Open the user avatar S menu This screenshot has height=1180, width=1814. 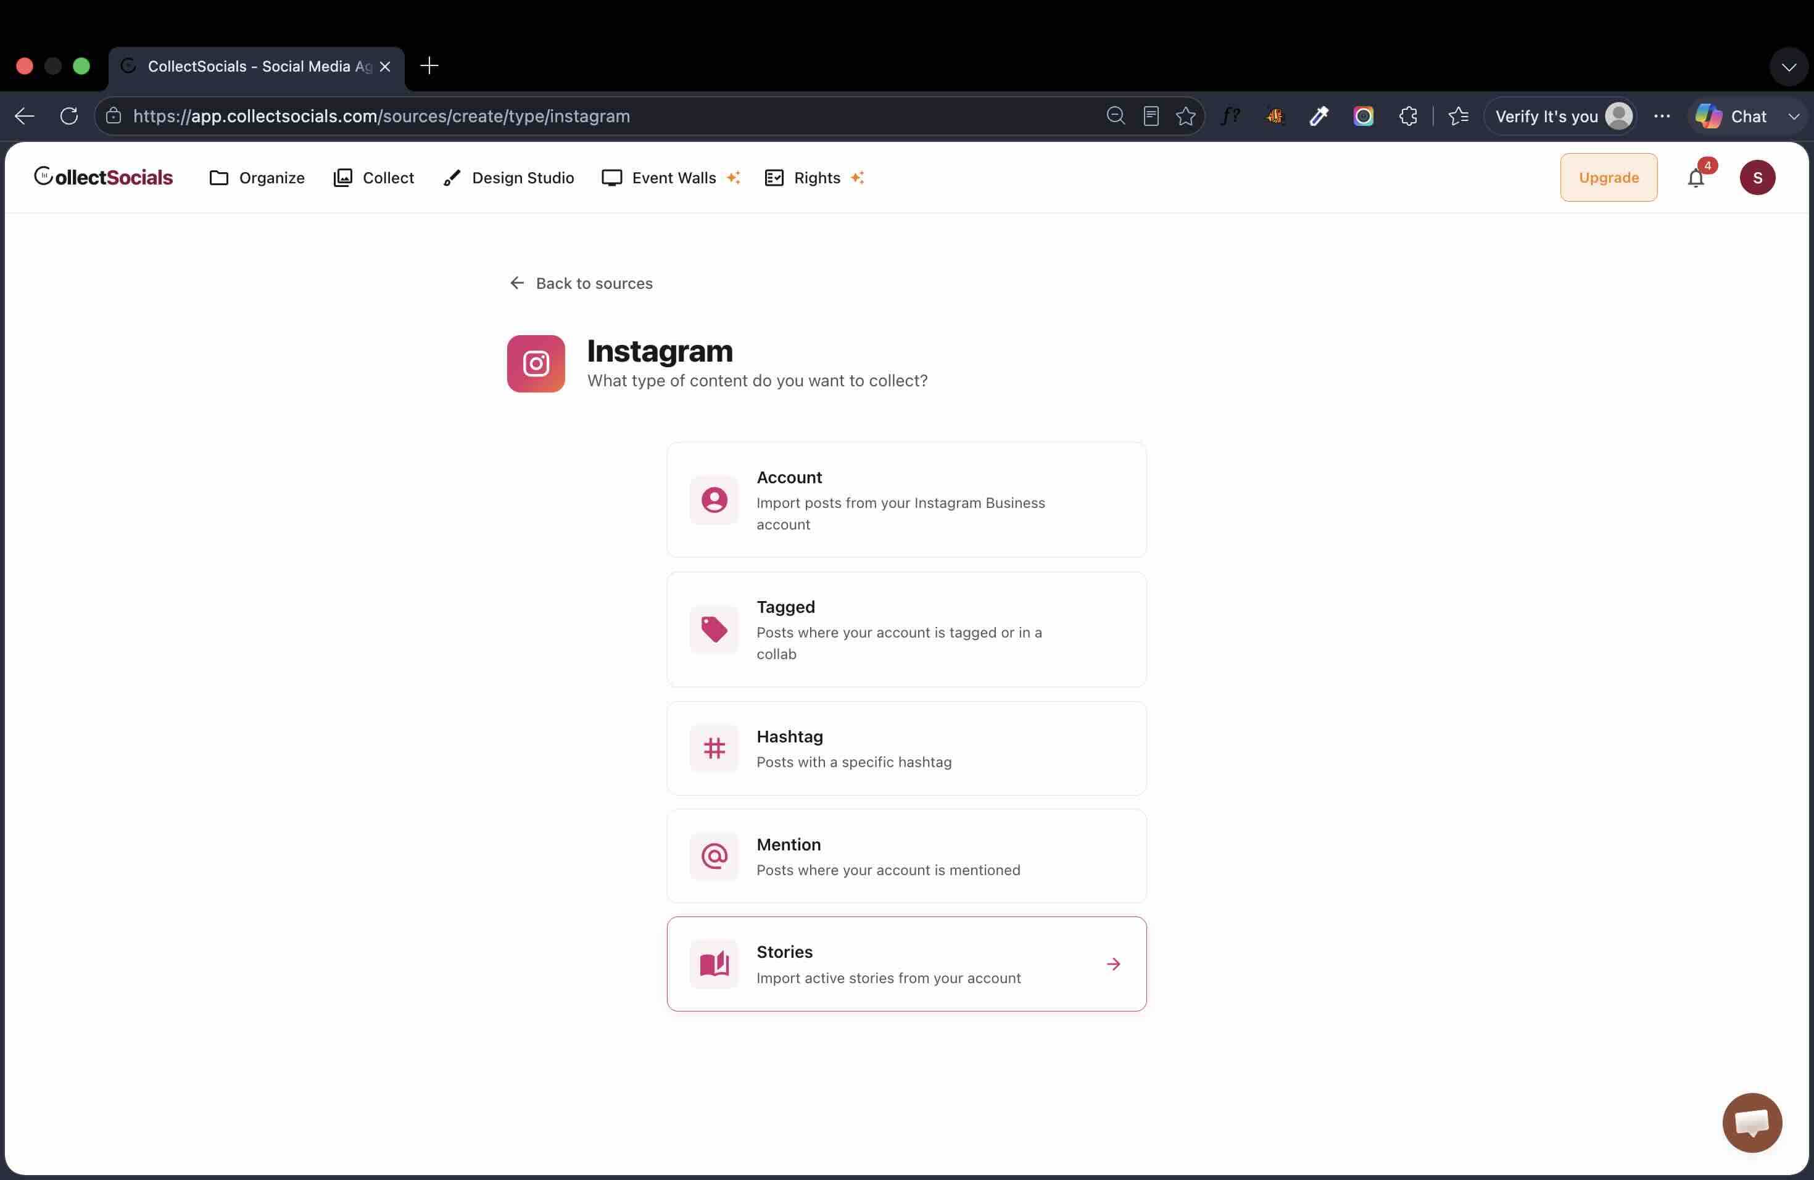coord(1758,178)
